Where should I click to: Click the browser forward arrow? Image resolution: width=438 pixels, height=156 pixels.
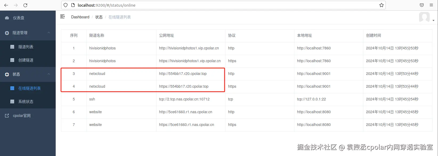(x=16, y=5)
